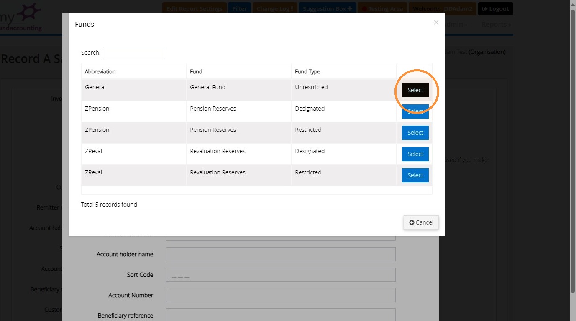Click the browser vertical scrollbar

pyautogui.click(x=573, y=150)
